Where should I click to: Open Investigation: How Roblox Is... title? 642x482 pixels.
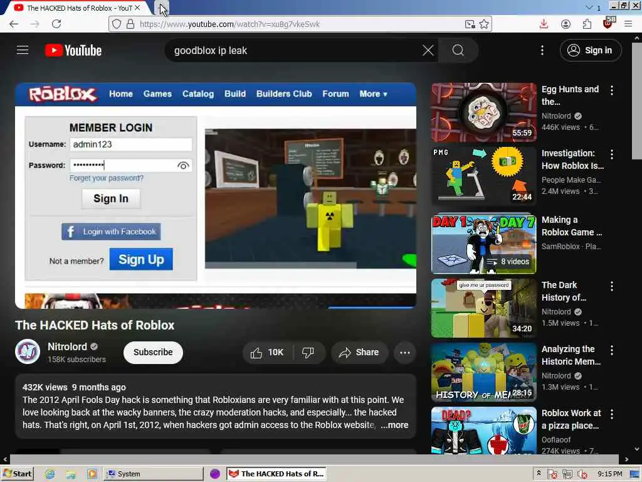point(572,159)
